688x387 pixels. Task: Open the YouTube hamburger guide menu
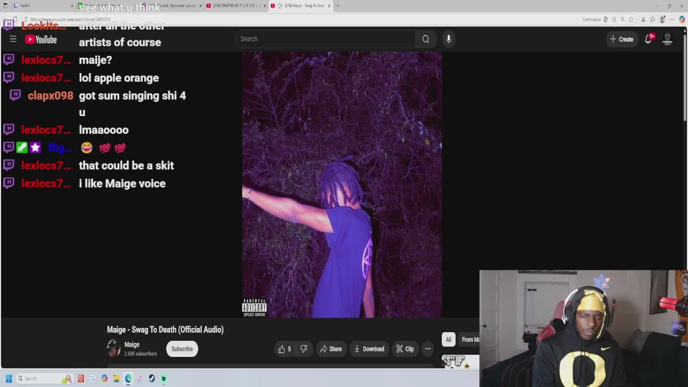[13, 39]
